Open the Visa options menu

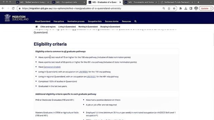59,21
